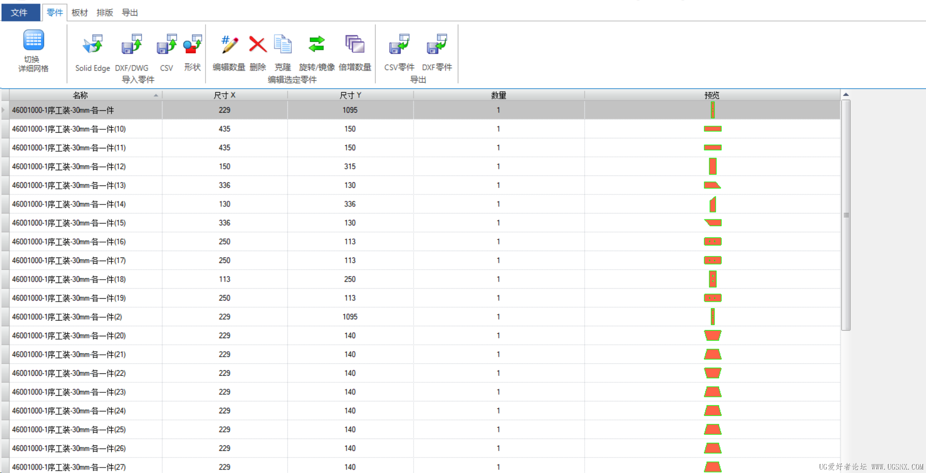Click the 倍增数量 multiply quantity icon
926x473 pixels.
tap(355, 45)
